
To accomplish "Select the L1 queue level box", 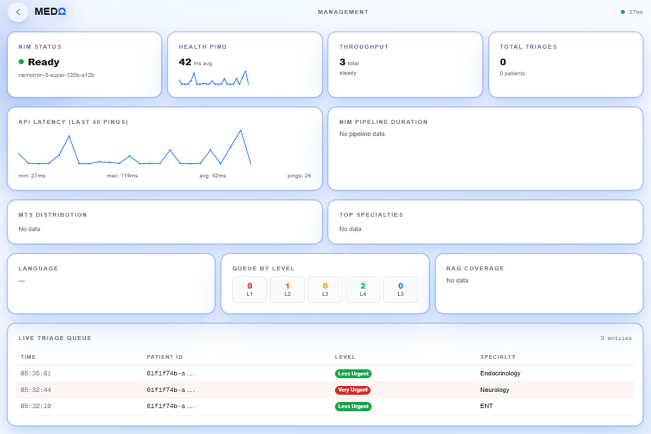I will (x=250, y=290).
